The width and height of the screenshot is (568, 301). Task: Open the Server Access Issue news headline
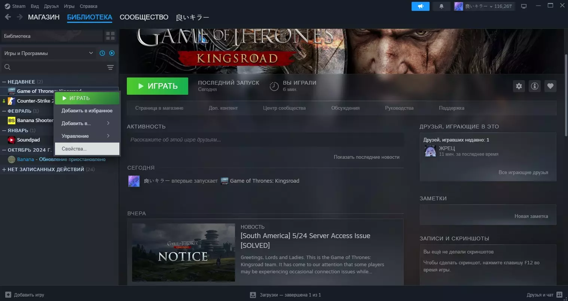pos(305,240)
